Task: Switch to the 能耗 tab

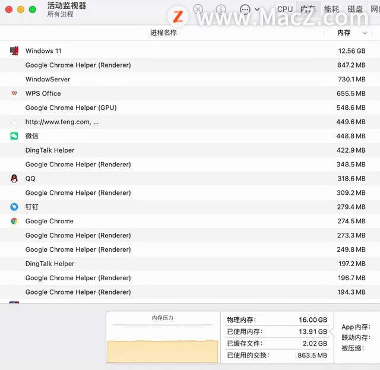Action: tap(331, 10)
